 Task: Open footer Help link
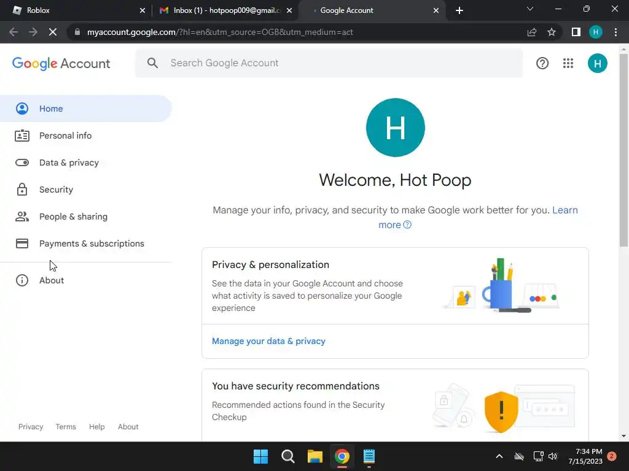(96, 427)
